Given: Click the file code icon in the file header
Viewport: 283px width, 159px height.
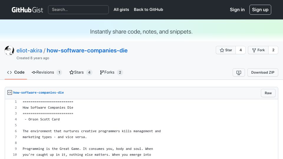Looking at the screenshot, I should coord(9,92).
